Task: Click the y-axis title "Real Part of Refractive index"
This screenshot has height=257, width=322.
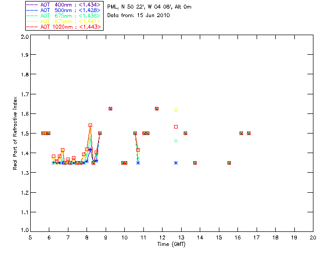Action: 15,133
